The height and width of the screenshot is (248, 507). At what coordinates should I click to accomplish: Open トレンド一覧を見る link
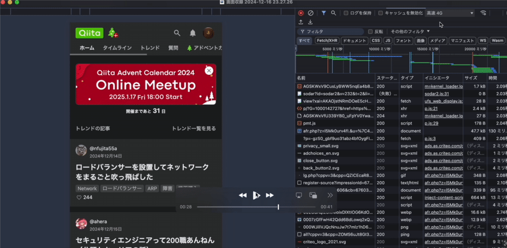pyautogui.click(x=194, y=129)
